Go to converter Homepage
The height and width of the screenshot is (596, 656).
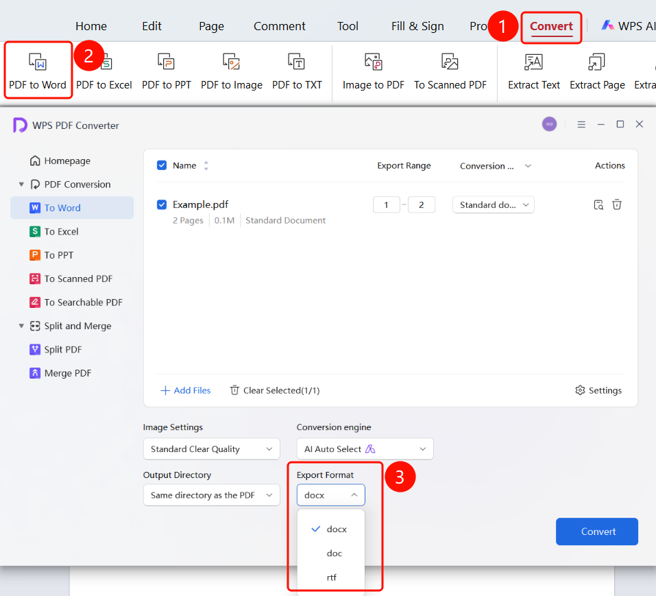coord(60,160)
